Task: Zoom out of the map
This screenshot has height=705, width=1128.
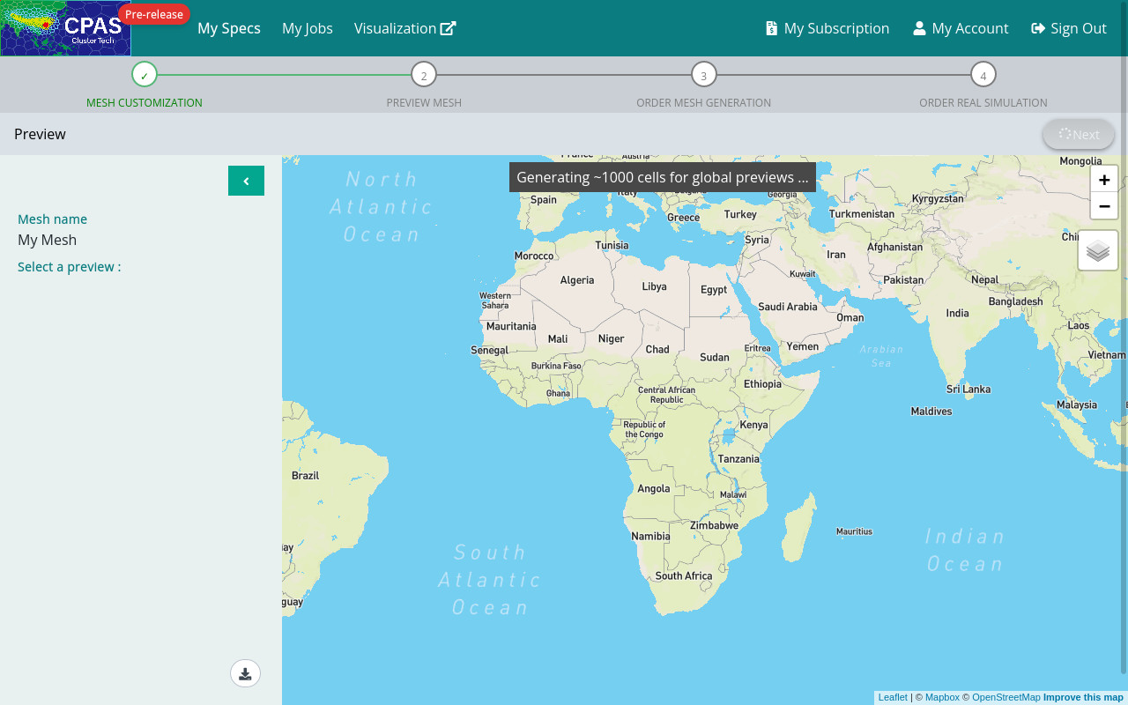Action: (x=1104, y=206)
